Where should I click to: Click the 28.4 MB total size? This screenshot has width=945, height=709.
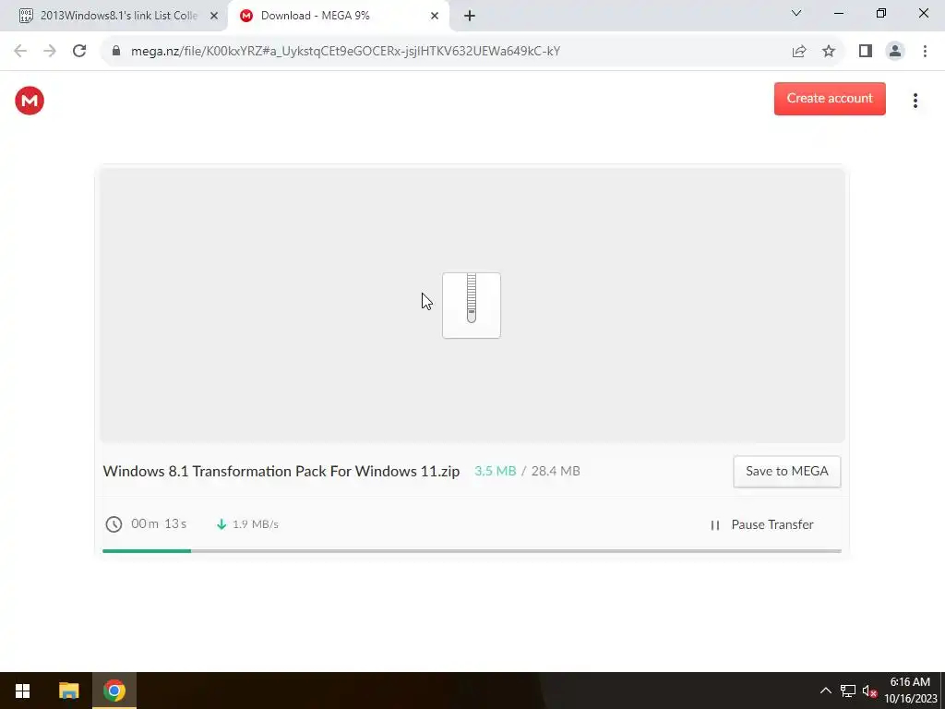(555, 472)
